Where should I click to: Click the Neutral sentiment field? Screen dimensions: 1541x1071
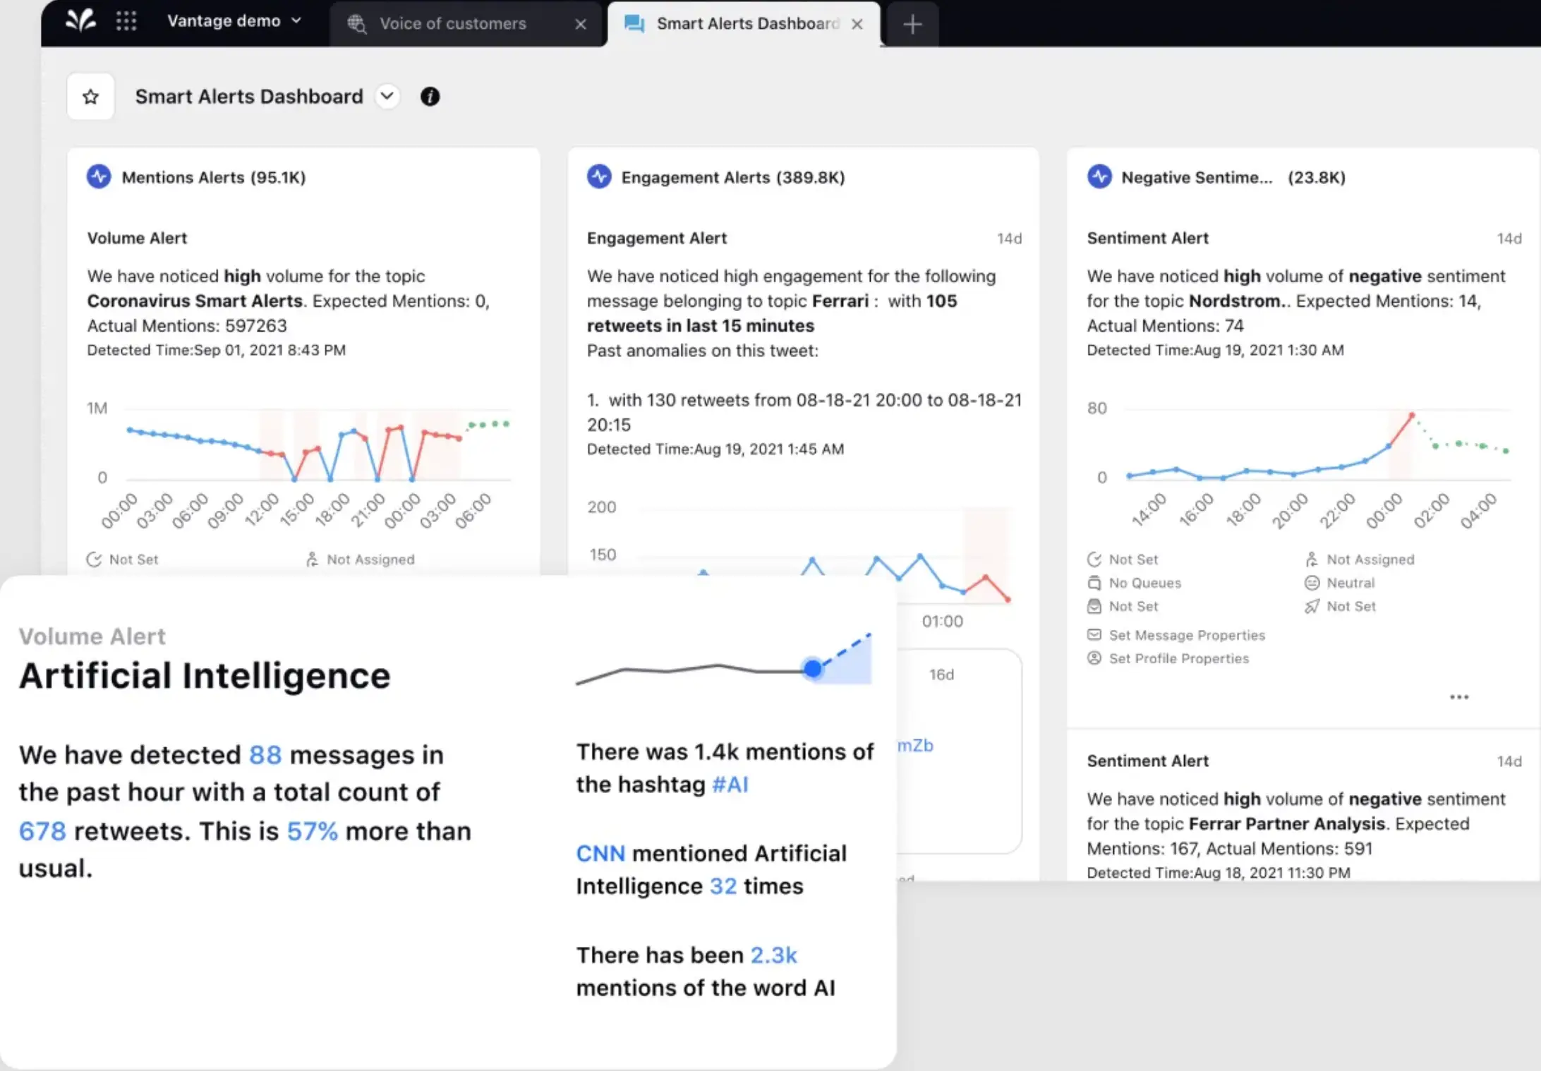point(1350,583)
